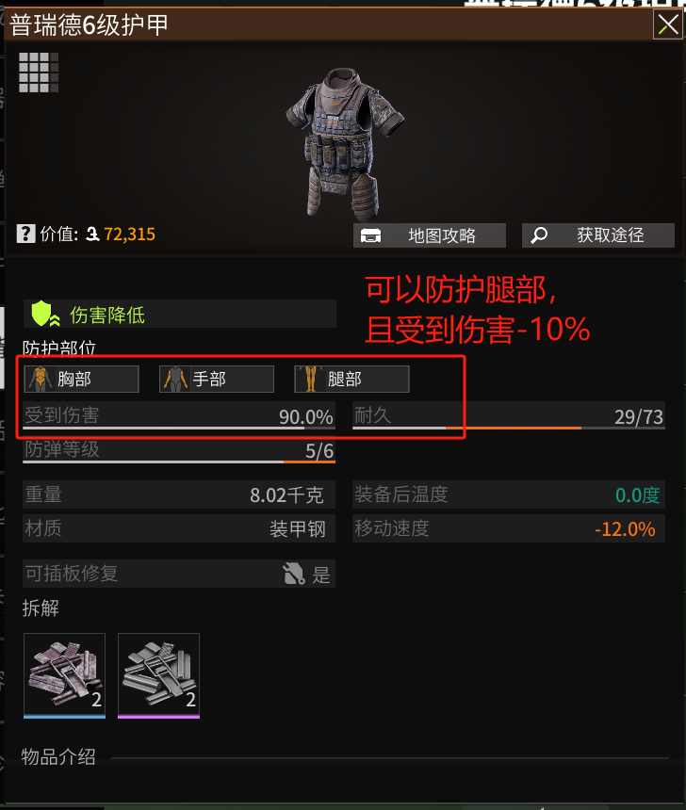The image size is (686, 810).
Task: Click the legs body part icon
Action: pyautogui.click(x=310, y=379)
